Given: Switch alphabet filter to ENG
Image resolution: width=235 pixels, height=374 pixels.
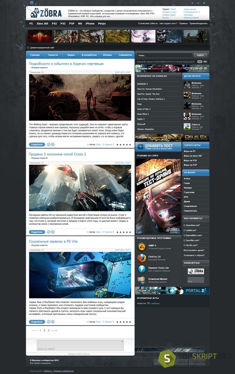Looking at the screenshot, I should (205, 62).
